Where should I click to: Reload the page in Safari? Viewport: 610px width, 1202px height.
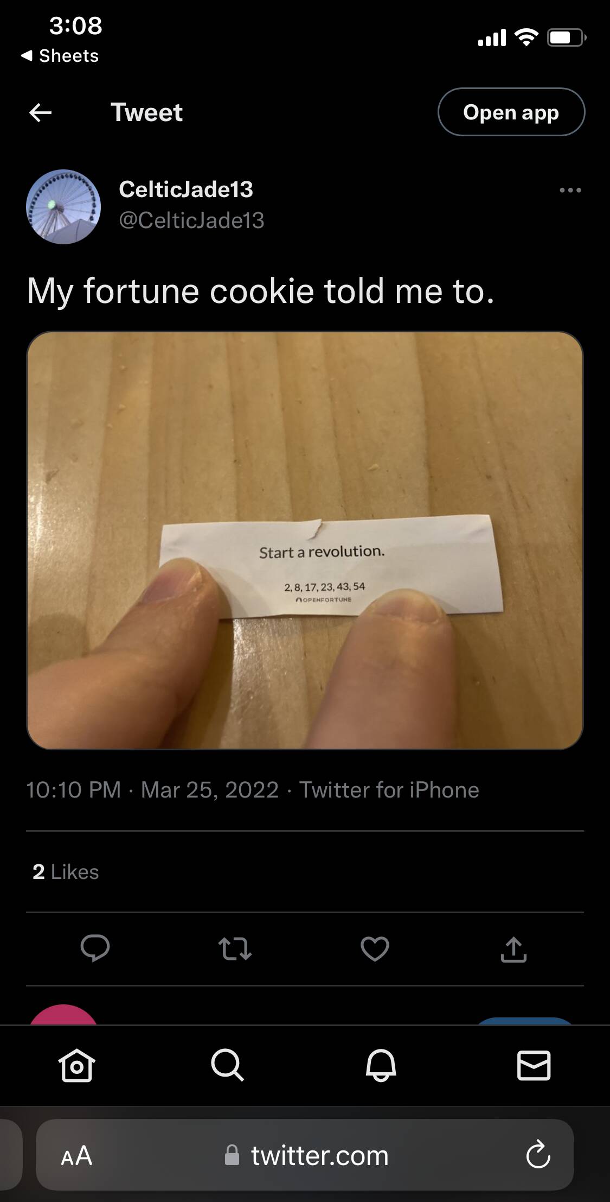(x=538, y=1155)
